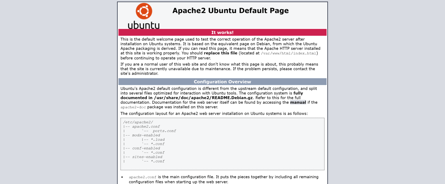Click the *.load line under mods-enabled
This screenshot has width=445, height=184.
(x=158, y=139)
